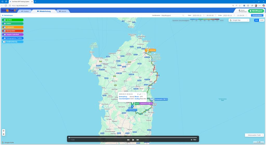
Task: Click the blue Herunterladen button
Action: 257,15
